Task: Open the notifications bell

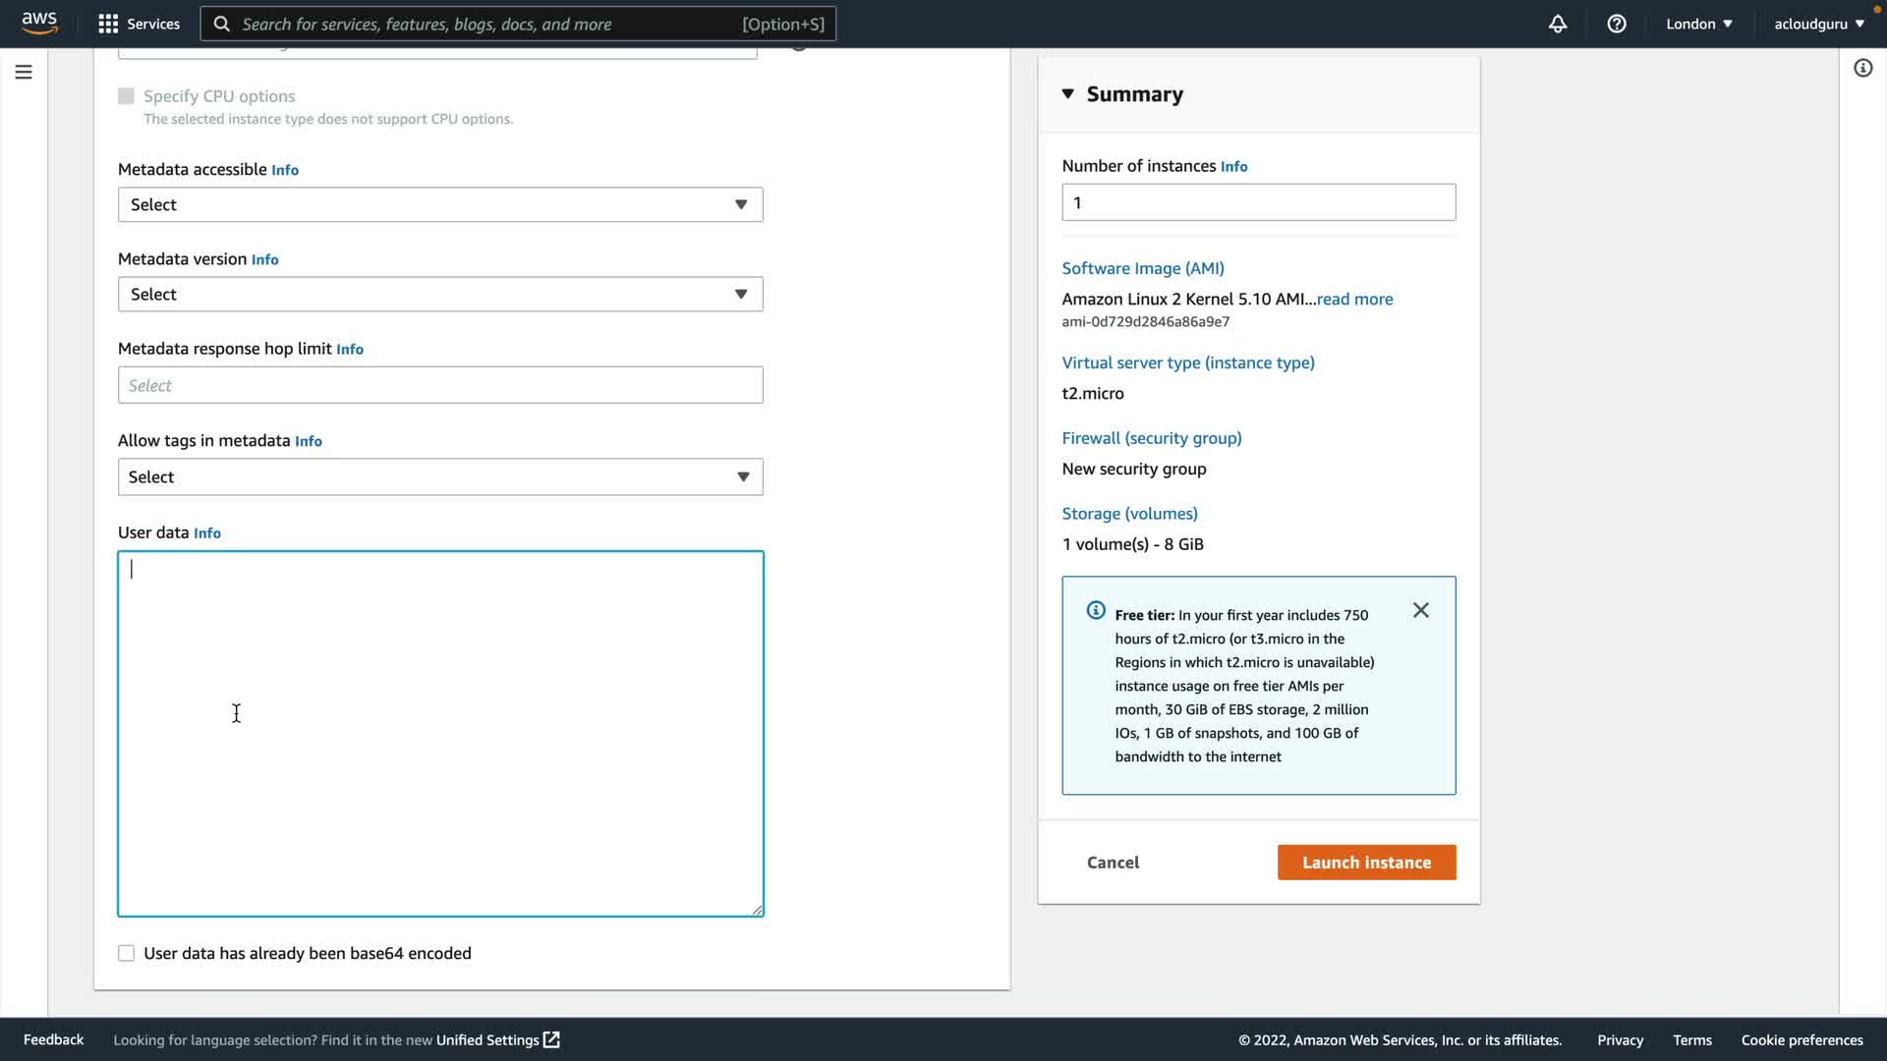Action: (1558, 24)
